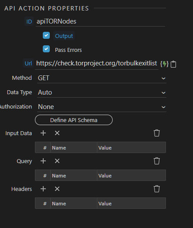
Task: Clear Query parameters using trash icon
Action: pyautogui.click(x=157, y=161)
